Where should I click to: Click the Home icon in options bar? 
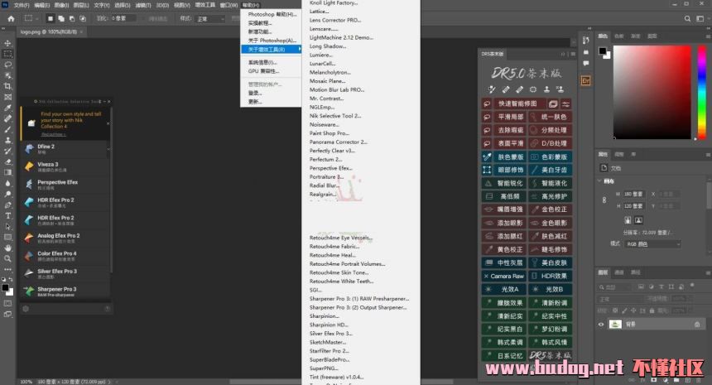(11, 17)
